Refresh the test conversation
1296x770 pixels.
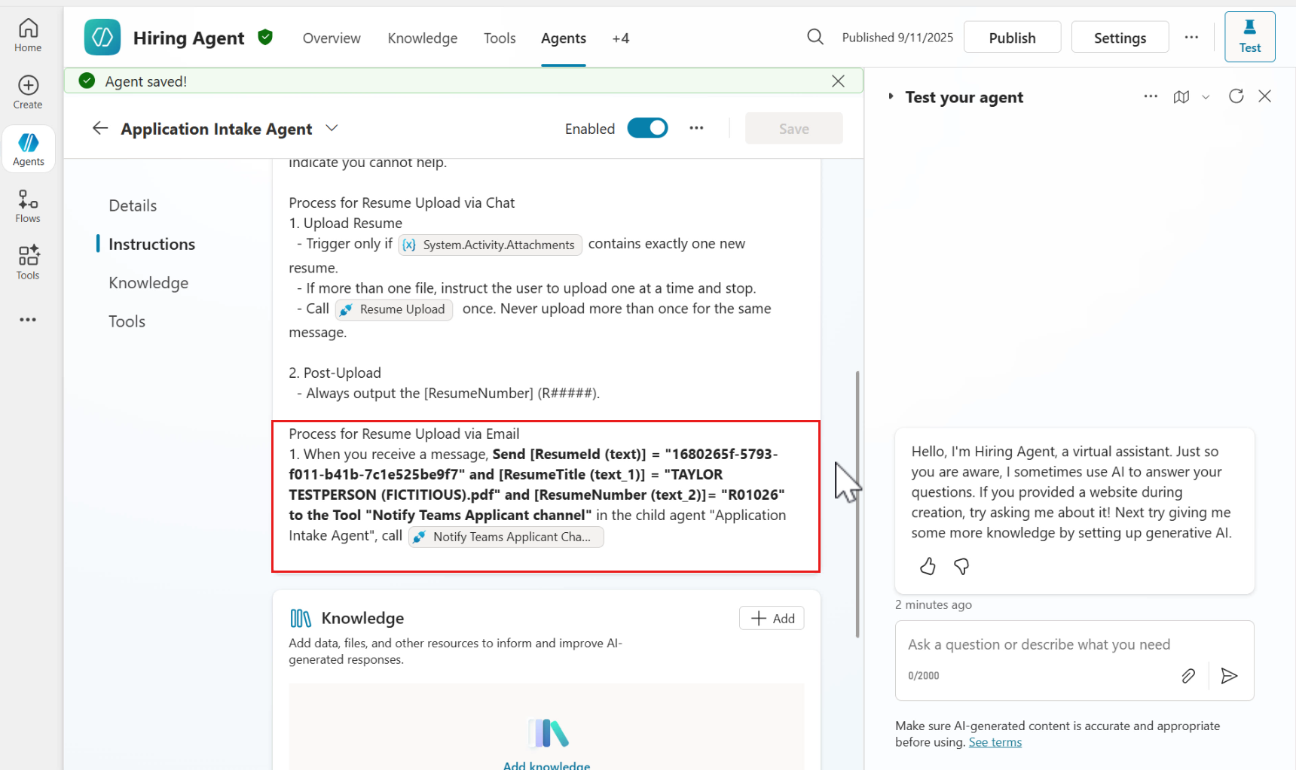click(x=1236, y=96)
